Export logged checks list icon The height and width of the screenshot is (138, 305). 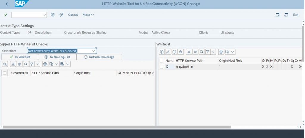(51, 64)
